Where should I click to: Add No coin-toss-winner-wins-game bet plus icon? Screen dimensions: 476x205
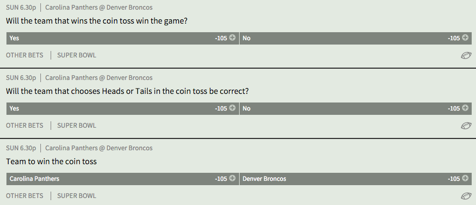465,38
